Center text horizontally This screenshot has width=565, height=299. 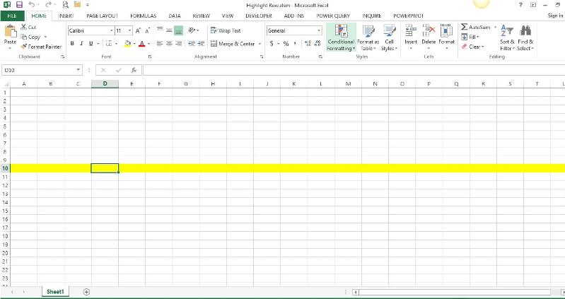coord(169,44)
